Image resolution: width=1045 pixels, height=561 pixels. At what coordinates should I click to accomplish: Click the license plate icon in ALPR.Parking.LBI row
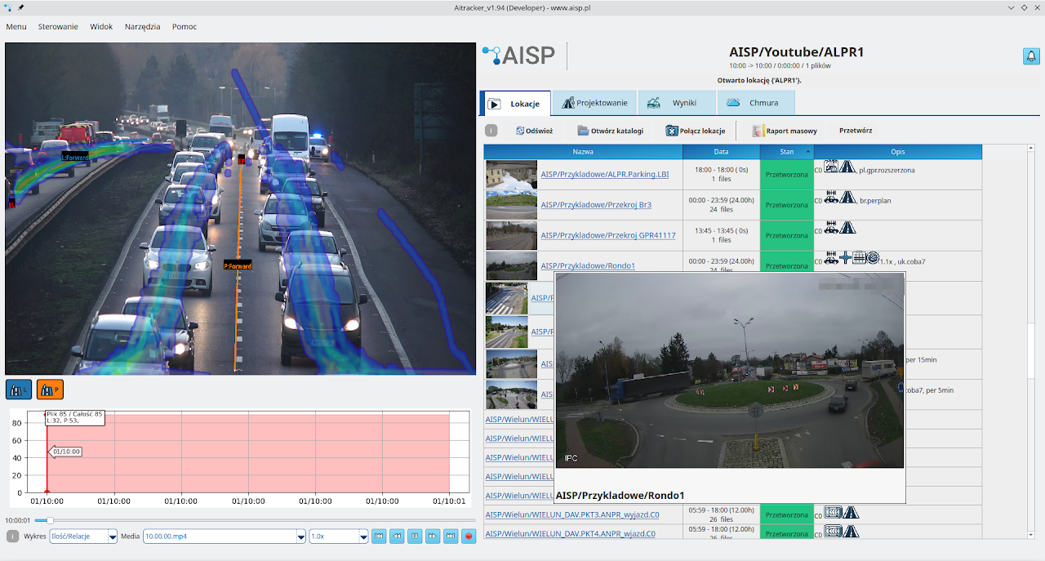831,167
